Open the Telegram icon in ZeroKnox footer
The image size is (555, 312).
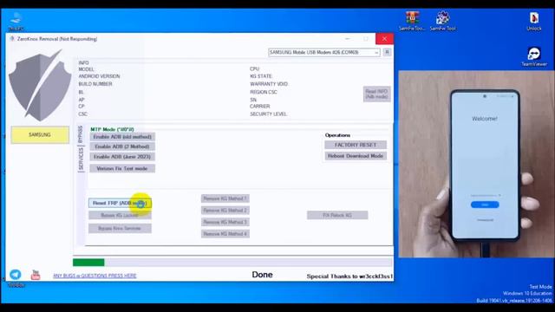16,275
